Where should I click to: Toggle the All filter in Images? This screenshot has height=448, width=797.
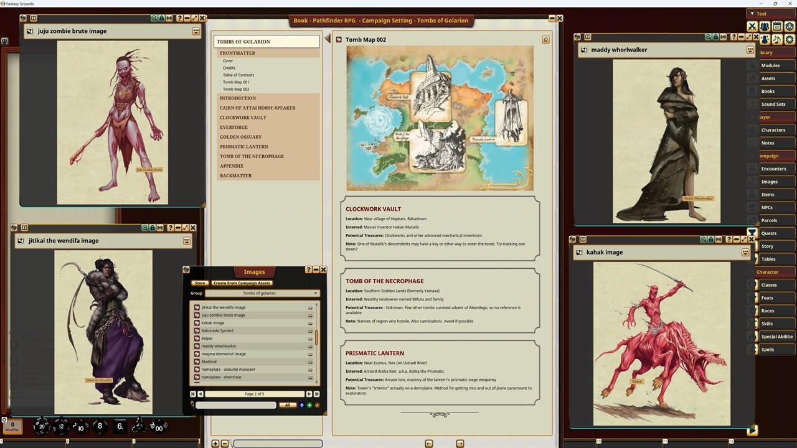287,405
